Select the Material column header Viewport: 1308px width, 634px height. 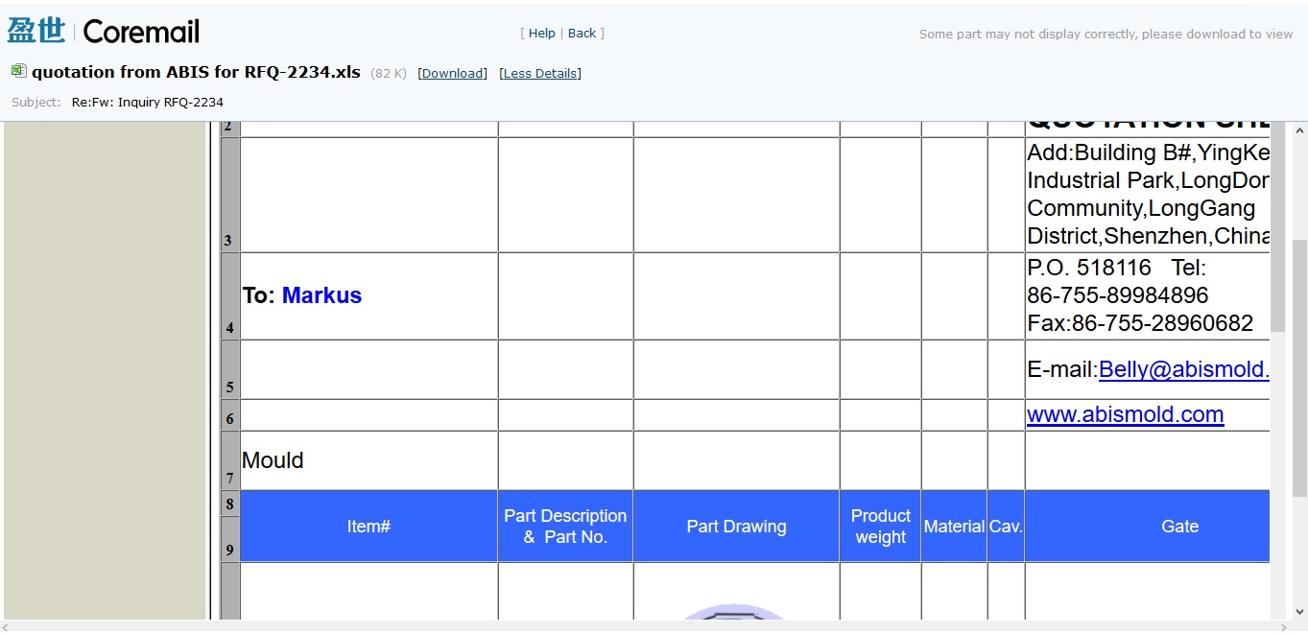[x=954, y=527]
